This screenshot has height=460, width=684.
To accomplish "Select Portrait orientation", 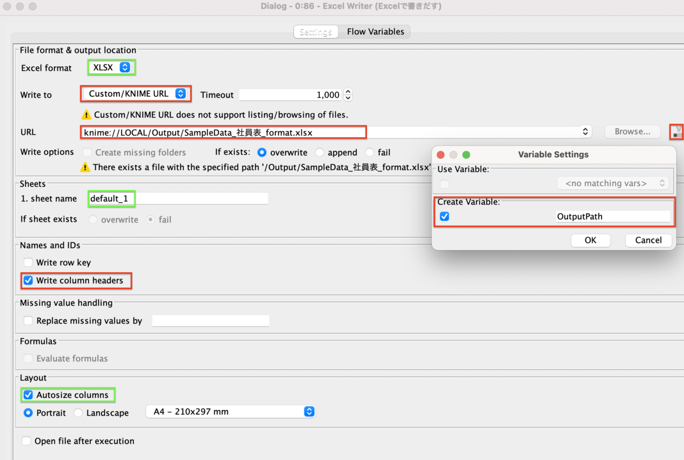I will 28,413.
